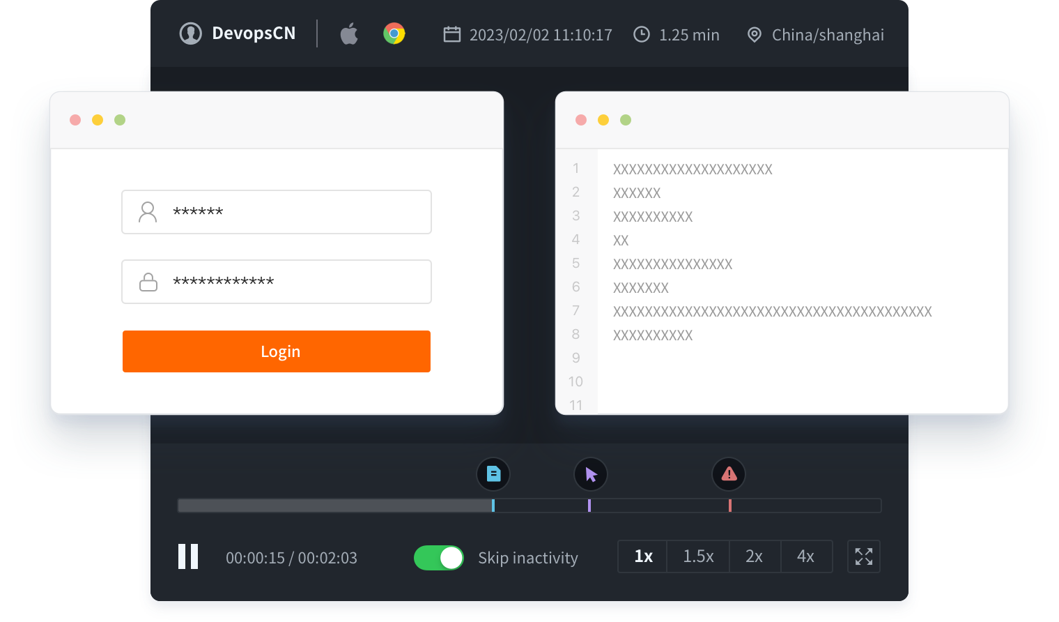The image size is (1059, 622).
Task: Click the calendar icon beside the date
Action: pos(452,34)
